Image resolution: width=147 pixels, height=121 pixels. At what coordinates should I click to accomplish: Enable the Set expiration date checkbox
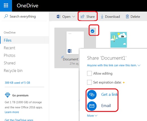point(89,82)
